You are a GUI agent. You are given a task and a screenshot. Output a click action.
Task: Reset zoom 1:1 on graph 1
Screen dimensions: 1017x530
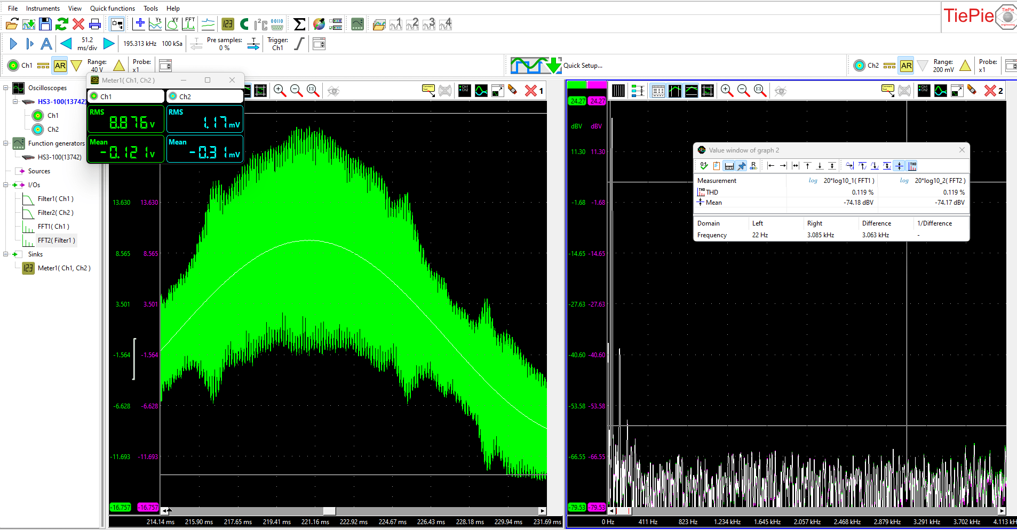click(x=313, y=91)
